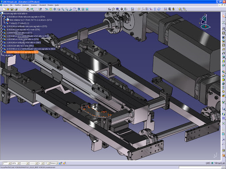Expand the tree node ending in (575)
Screen dimensions: 226x169
click(x=2, y=26)
